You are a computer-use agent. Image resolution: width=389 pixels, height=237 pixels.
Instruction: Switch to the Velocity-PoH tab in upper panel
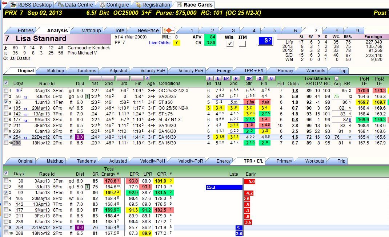click(153, 70)
